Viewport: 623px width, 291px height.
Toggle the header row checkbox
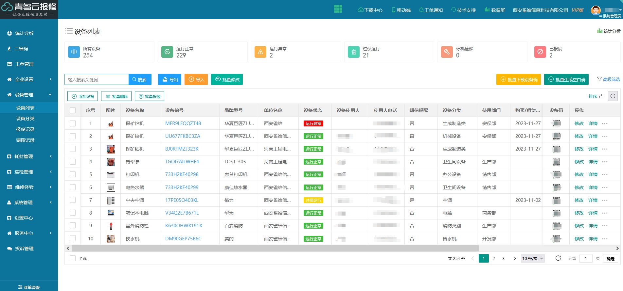73,110
